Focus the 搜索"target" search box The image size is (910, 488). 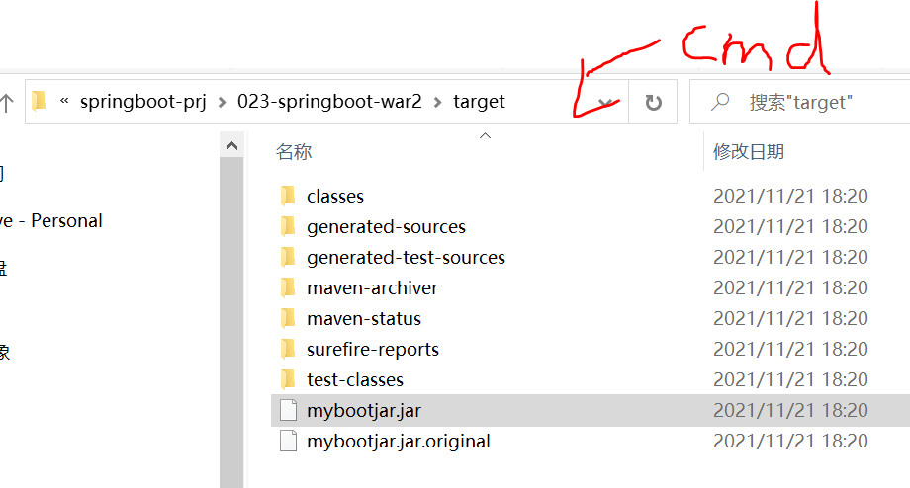pyautogui.click(x=800, y=102)
